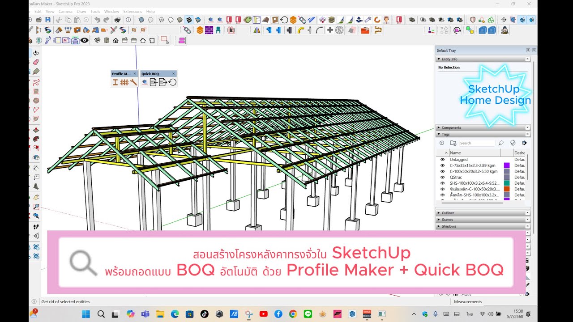The height and width of the screenshot is (322, 573).
Task: Click the Quick BOQ report export icon
Action: click(162, 82)
